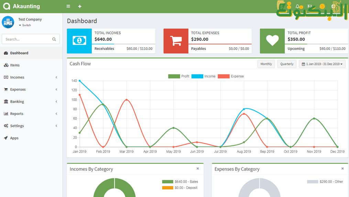The image size is (349, 197).
Task: Toggle Other legend in Expenses chart
Action: click(x=325, y=182)
